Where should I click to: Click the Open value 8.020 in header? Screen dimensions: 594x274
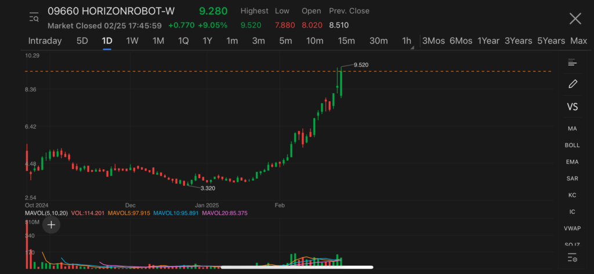[312, 25]
